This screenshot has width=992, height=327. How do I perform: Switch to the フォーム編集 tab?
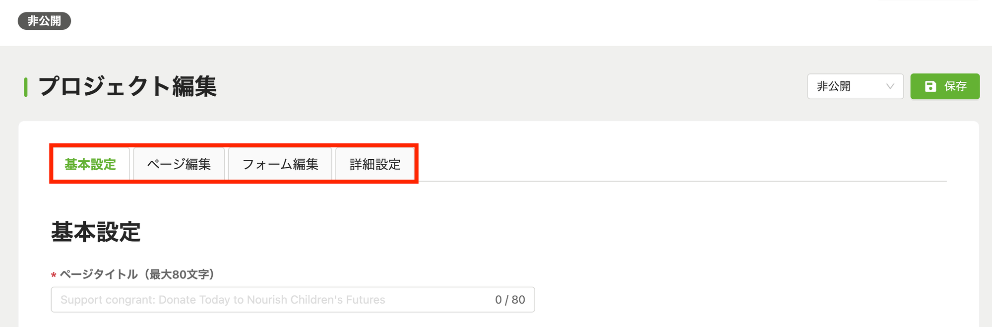click(x=280, y=164)
